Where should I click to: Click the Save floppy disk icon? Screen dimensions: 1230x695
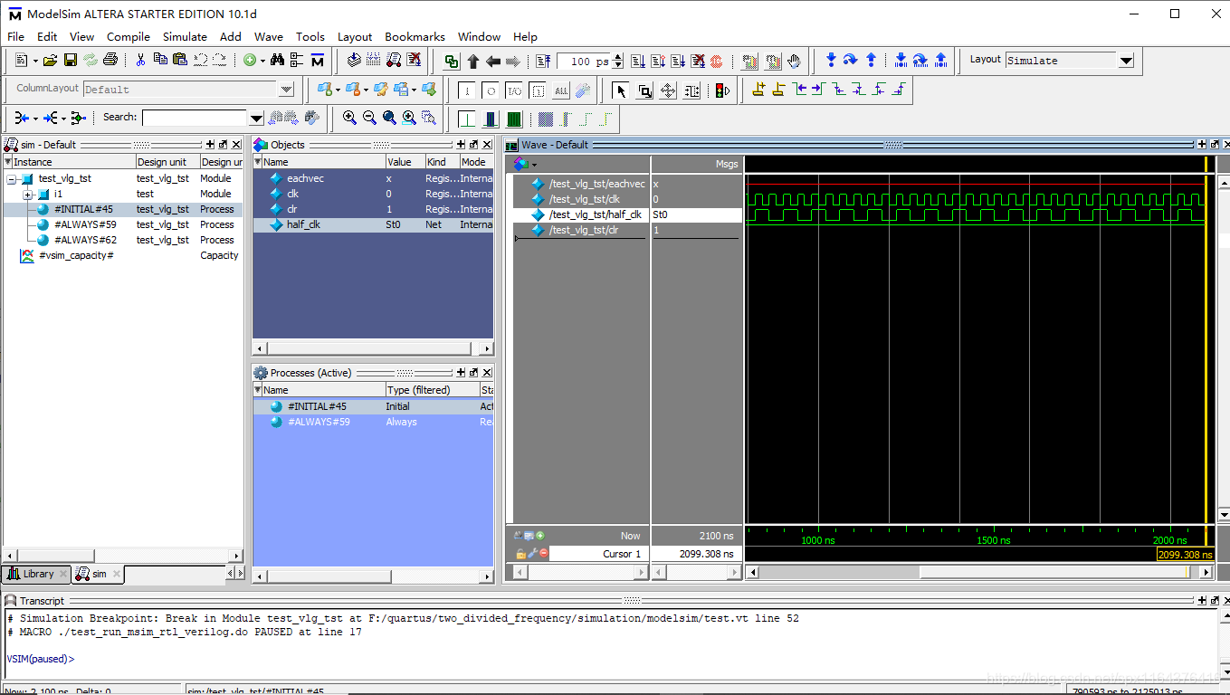click(70, 61)
